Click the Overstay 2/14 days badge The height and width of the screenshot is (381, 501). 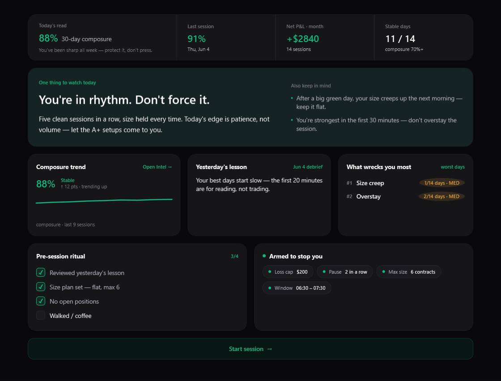441,196
